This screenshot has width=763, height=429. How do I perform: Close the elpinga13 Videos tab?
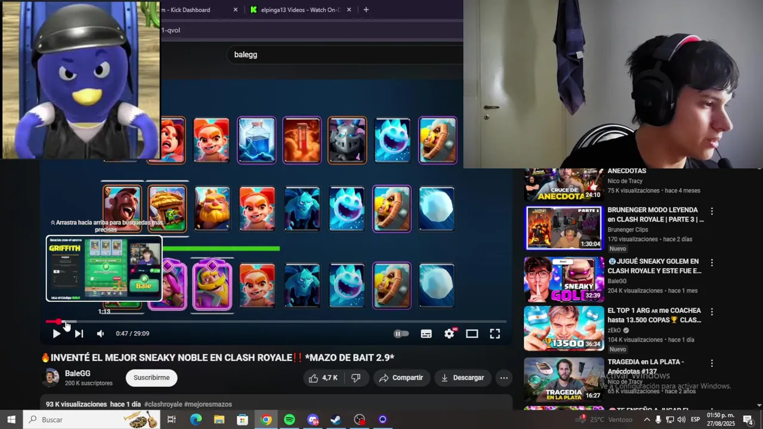(349, 10)
